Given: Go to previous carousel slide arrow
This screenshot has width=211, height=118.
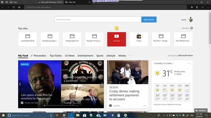Looking at the screenshot, I should [20, 84].
